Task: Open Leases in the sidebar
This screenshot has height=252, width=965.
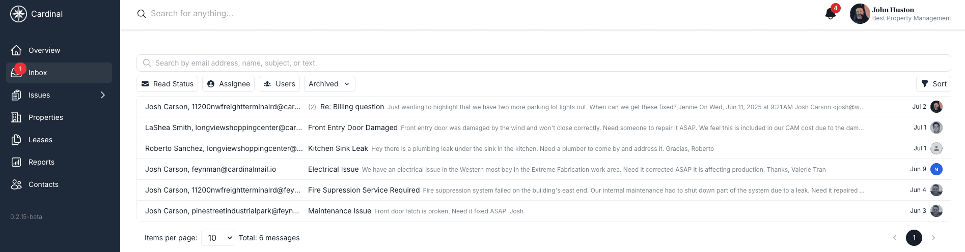Action: [x=59, y=140]
